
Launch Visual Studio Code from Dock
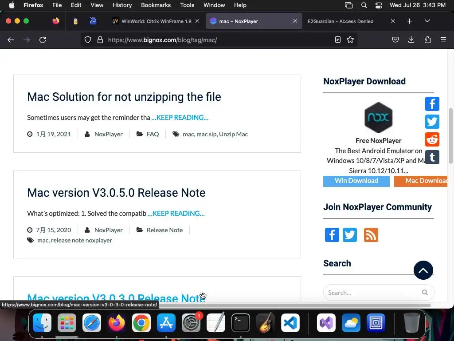pos(290,323)
